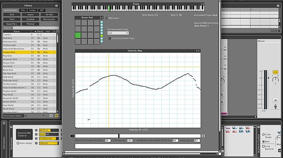Viewport: 283px width, 158px height.
Task: Select the Color Shade radio button
Action: click(264, 134)
